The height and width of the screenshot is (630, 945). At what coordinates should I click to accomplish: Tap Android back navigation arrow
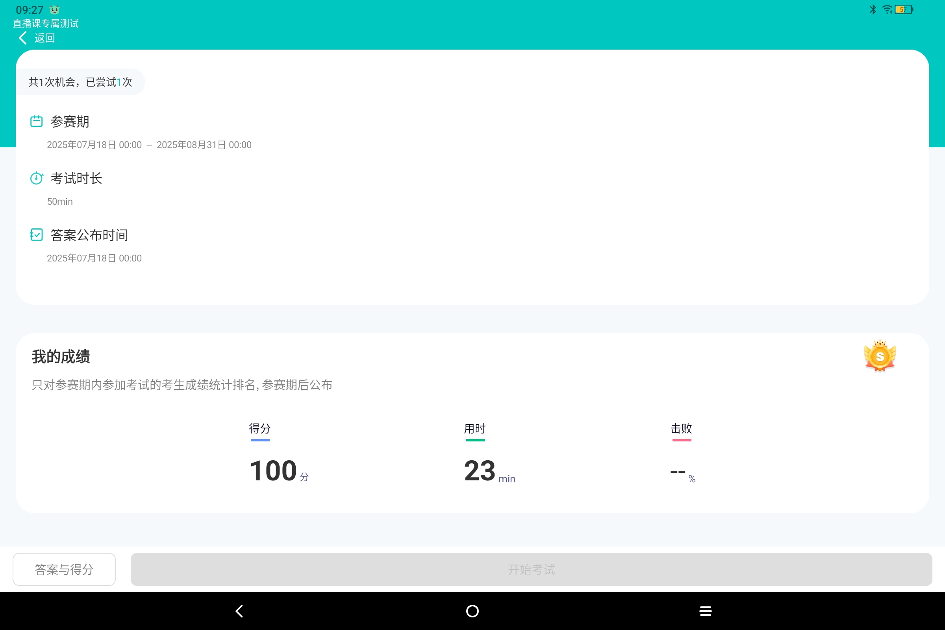[239, 611]
